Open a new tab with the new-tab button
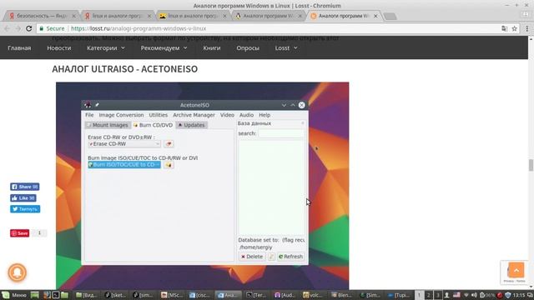This screenshot has width=534, height=300. [x=390, y=16]
